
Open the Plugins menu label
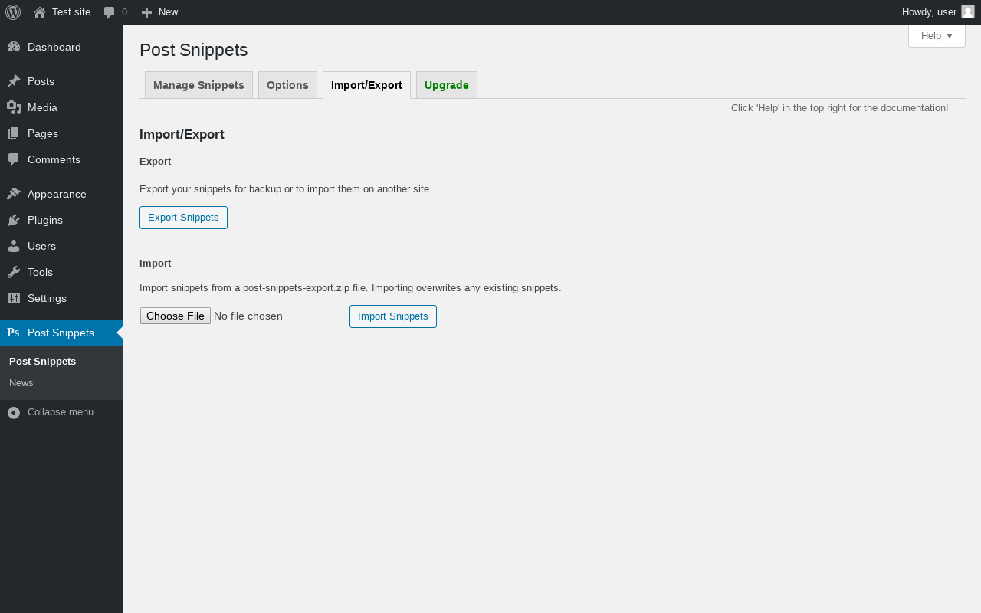pos(45,220)
